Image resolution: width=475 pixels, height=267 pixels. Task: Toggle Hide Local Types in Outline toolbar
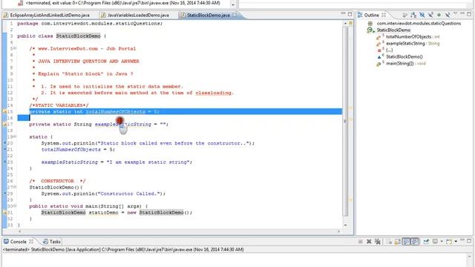coord(448,15)
